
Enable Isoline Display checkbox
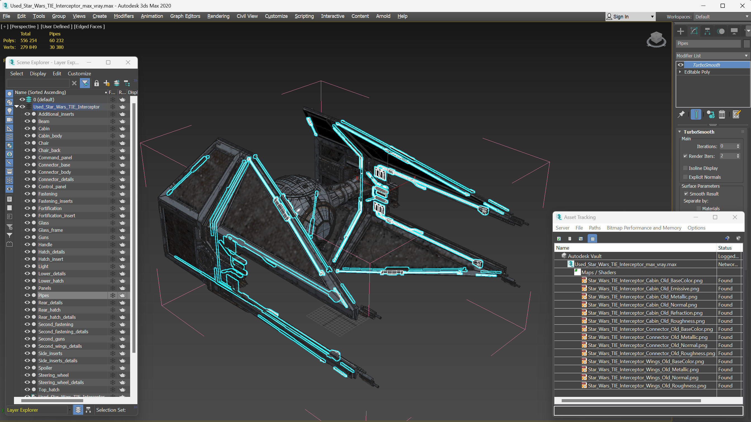point(685,168)
